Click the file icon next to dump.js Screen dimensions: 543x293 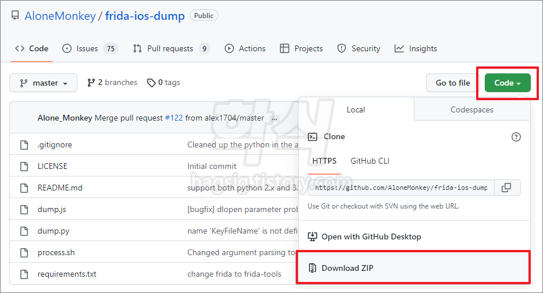pos(24,210)
